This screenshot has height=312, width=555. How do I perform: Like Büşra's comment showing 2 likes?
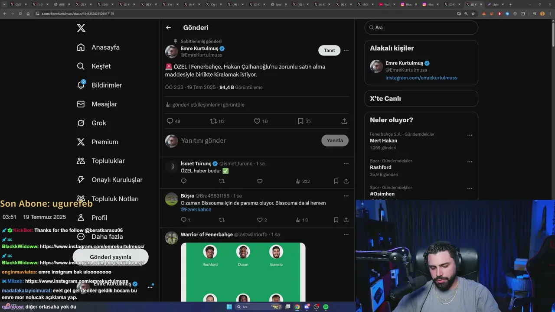(x=262, y=220)
